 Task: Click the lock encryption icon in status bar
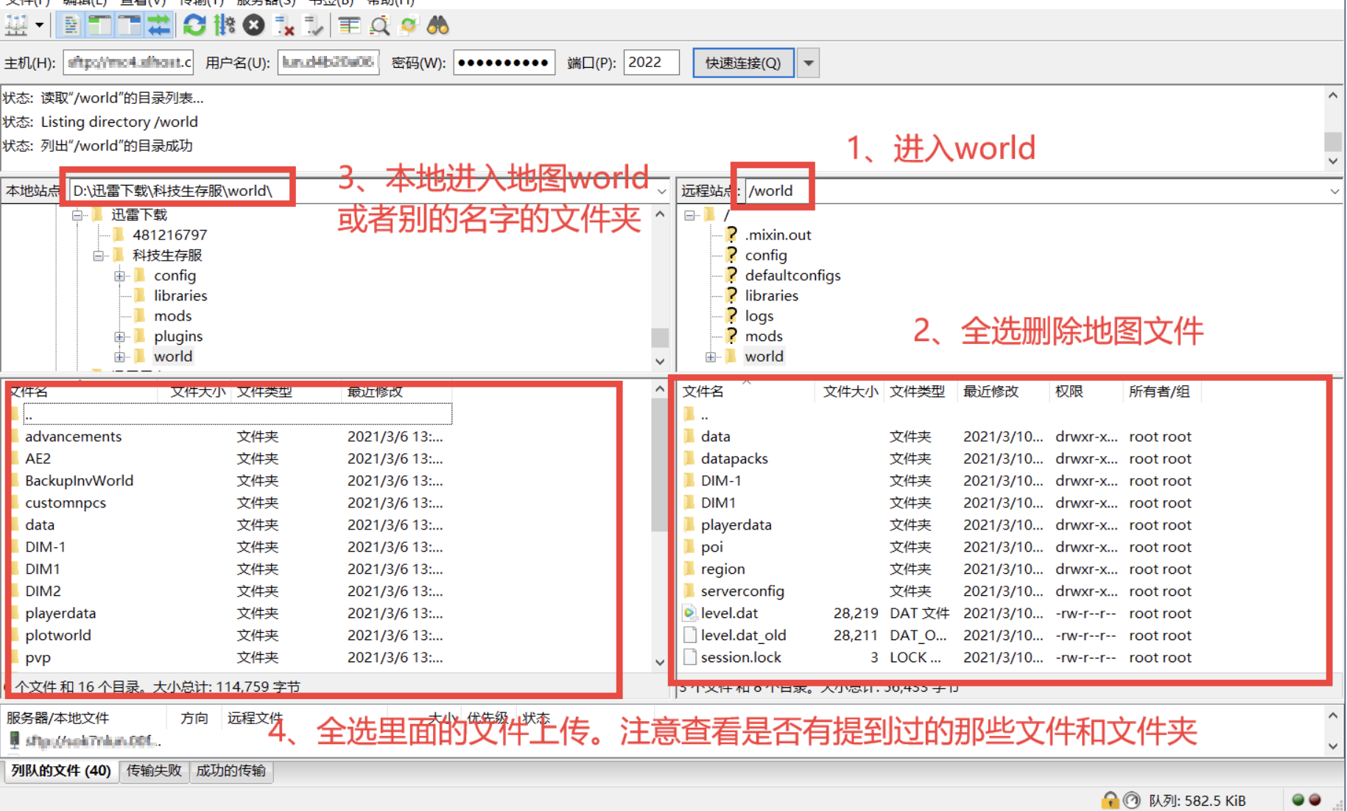click(x=1110, y=800)
